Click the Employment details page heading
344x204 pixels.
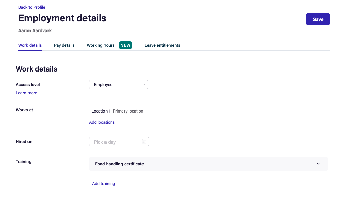(x=62, y=18)
